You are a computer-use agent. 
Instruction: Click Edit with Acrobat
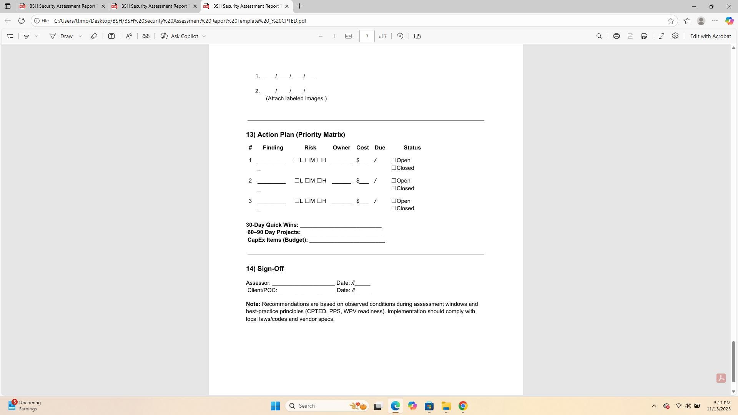(x=710, y=36)
